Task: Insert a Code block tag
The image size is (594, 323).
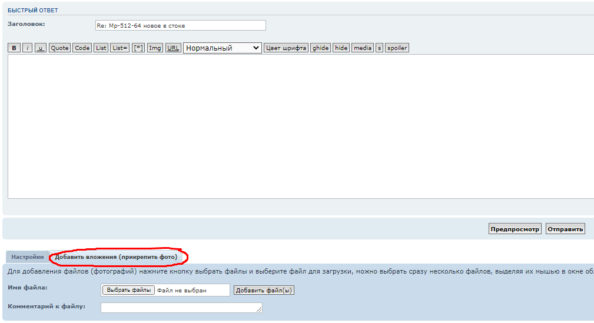Action: pos(82,48)
